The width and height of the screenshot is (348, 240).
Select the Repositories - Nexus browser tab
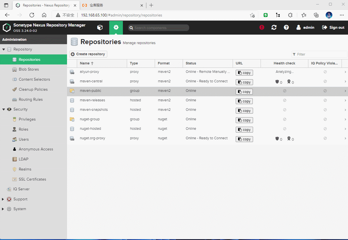point(46,5)
